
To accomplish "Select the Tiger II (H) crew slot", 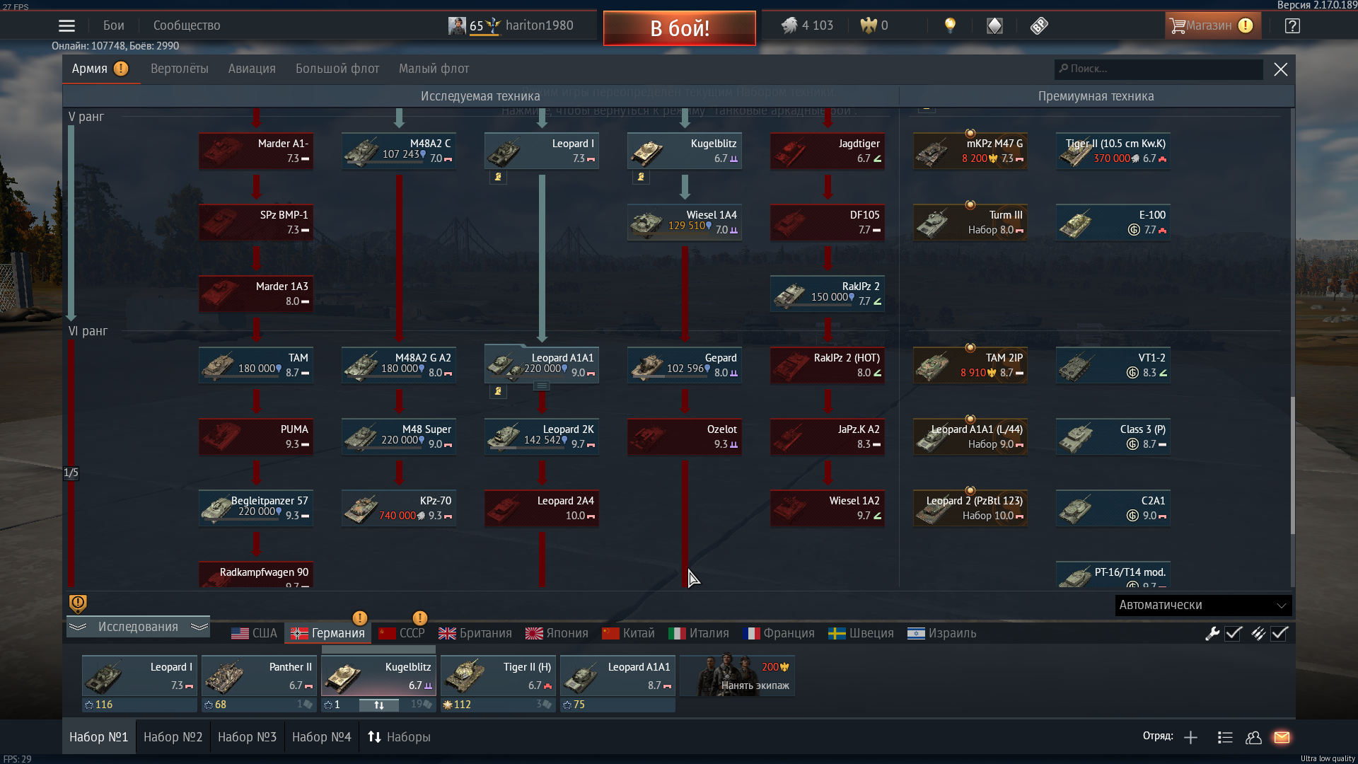I will point(498,676).
